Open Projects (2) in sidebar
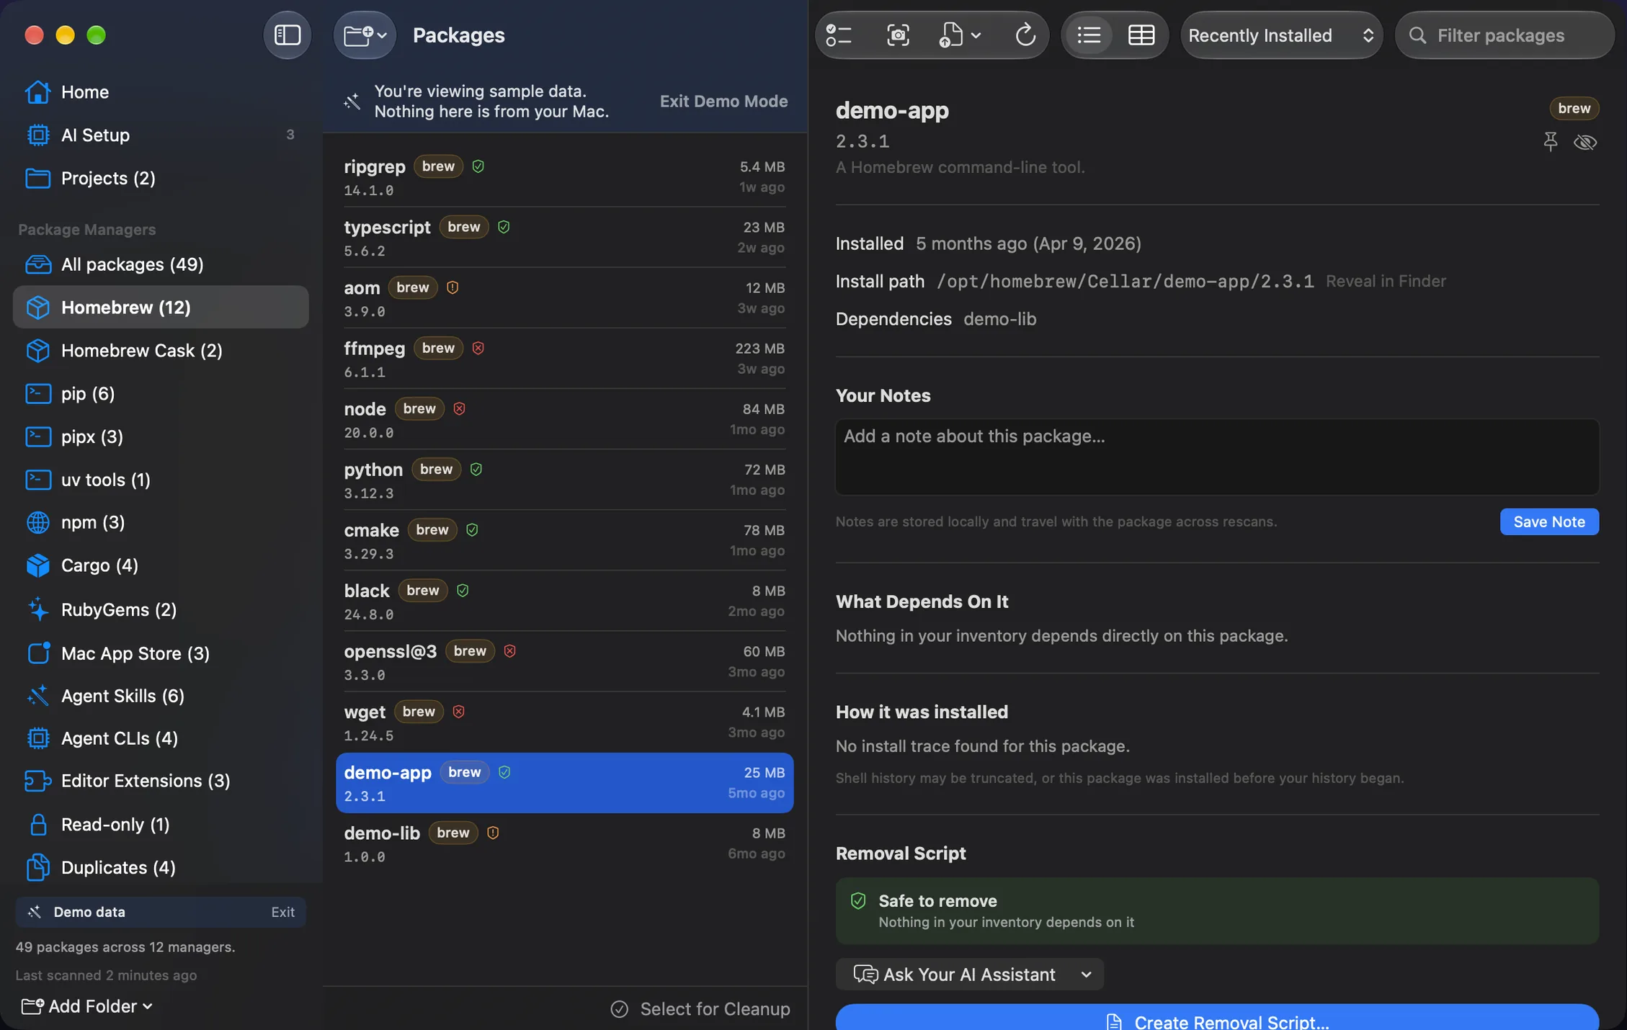1627x1030 pixels. [x=161, y=178]
